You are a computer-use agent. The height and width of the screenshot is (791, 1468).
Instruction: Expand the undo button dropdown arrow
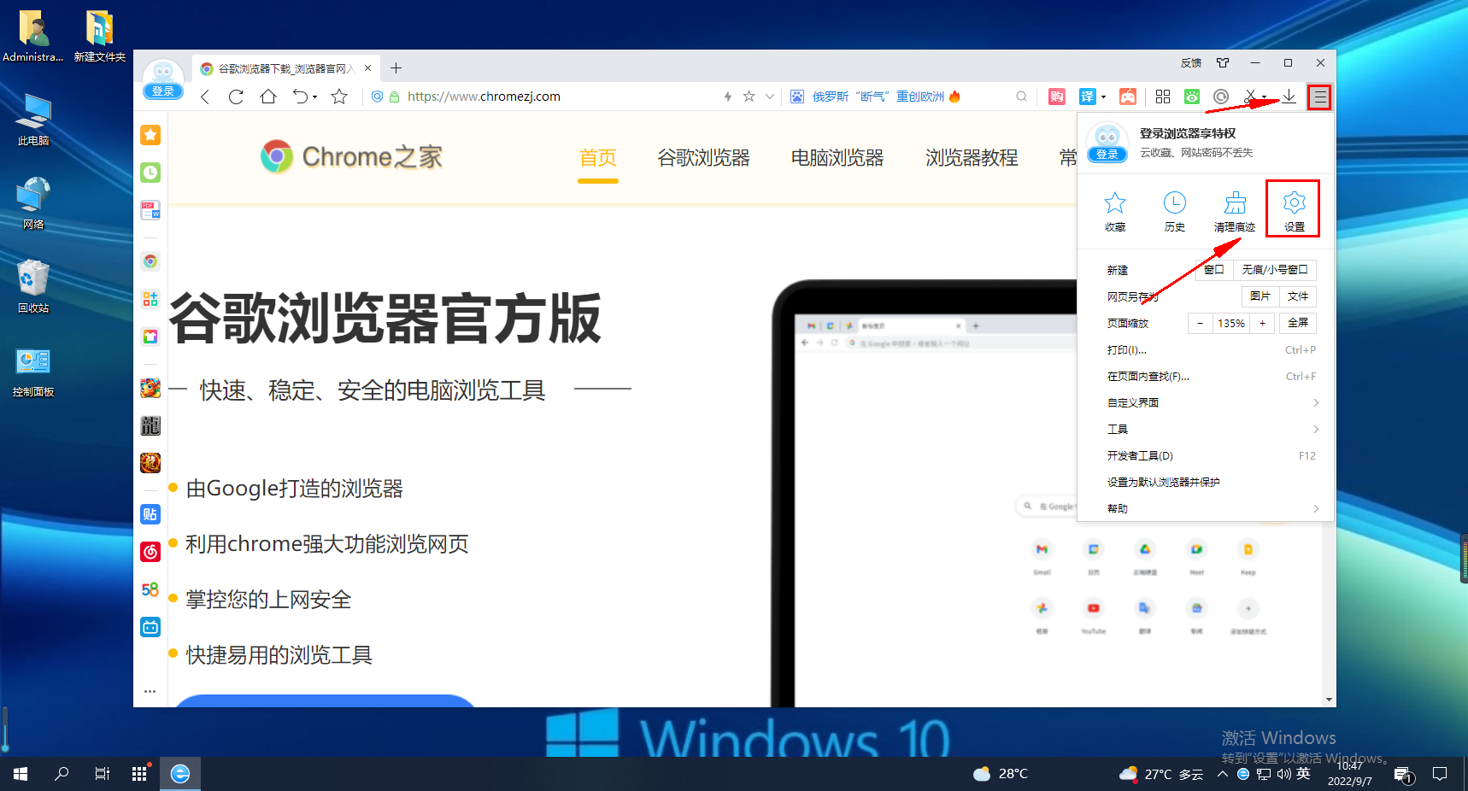click(x=314, y=97)
